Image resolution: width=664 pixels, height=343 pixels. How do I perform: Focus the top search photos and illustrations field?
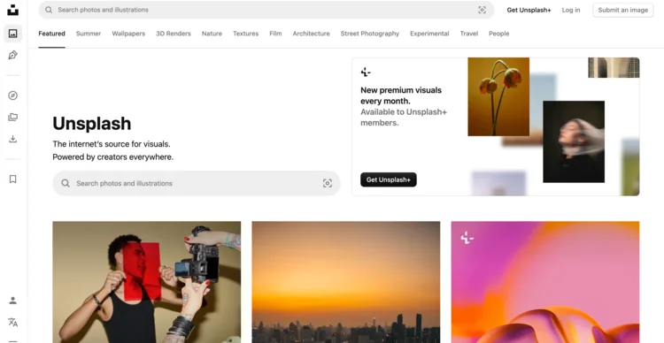click(x=266, y=10)
